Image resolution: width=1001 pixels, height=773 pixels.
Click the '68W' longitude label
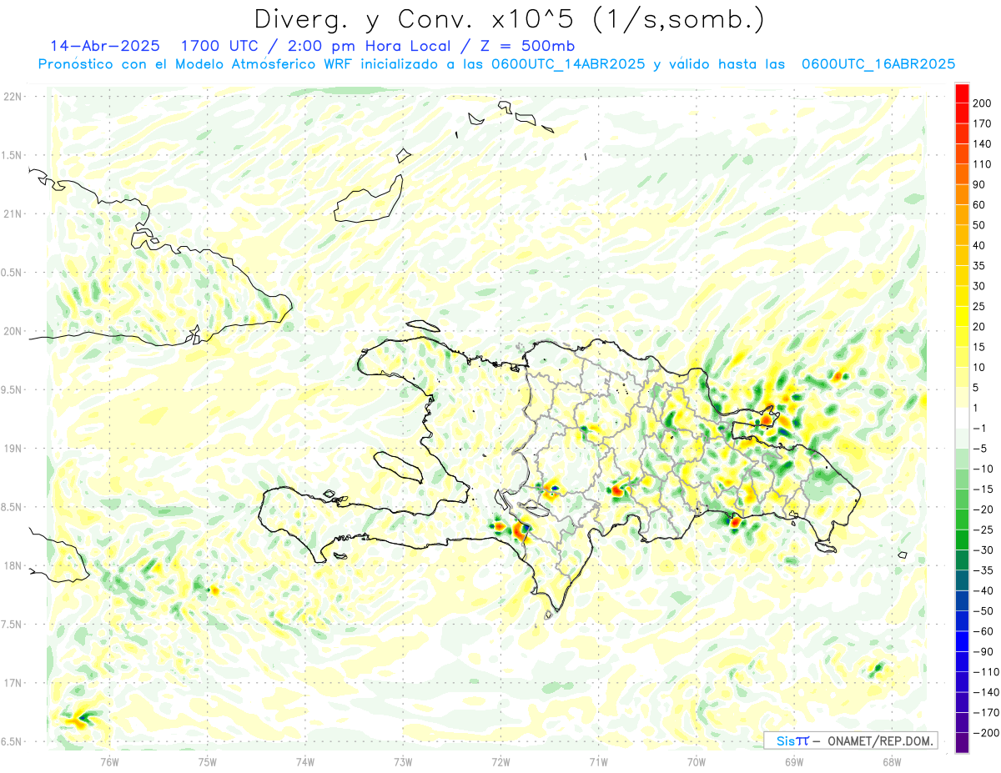tap(891, 761)
